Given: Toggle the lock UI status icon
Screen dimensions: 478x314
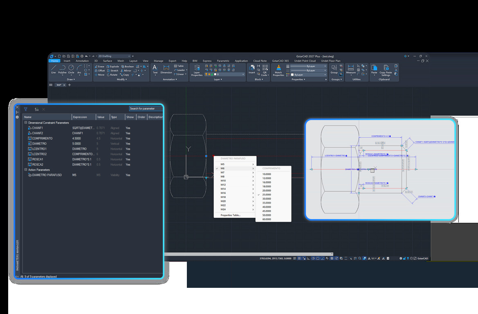Looking at the screenshot, I should pyautogui.click(x=404, y=258).
